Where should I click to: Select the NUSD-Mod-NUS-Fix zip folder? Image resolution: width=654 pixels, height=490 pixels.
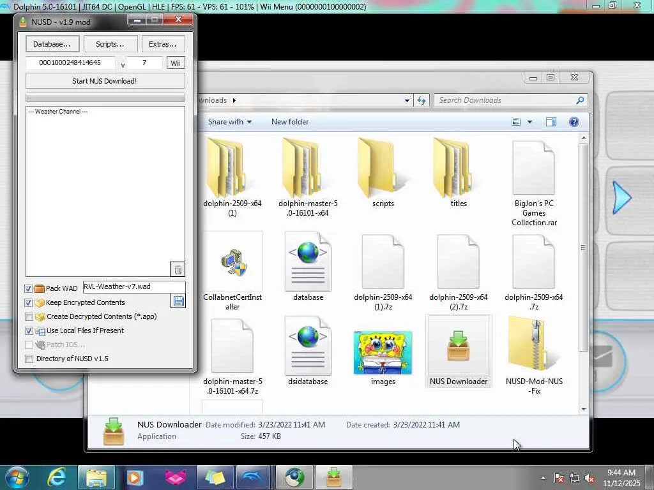coord(534,355)
